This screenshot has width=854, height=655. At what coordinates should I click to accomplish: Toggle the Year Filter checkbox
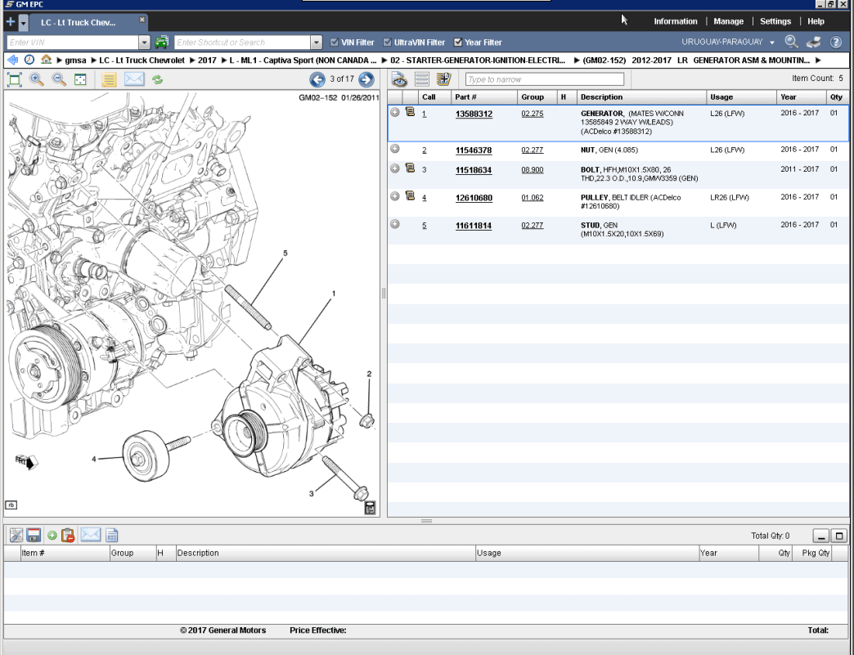pos(456,42)
